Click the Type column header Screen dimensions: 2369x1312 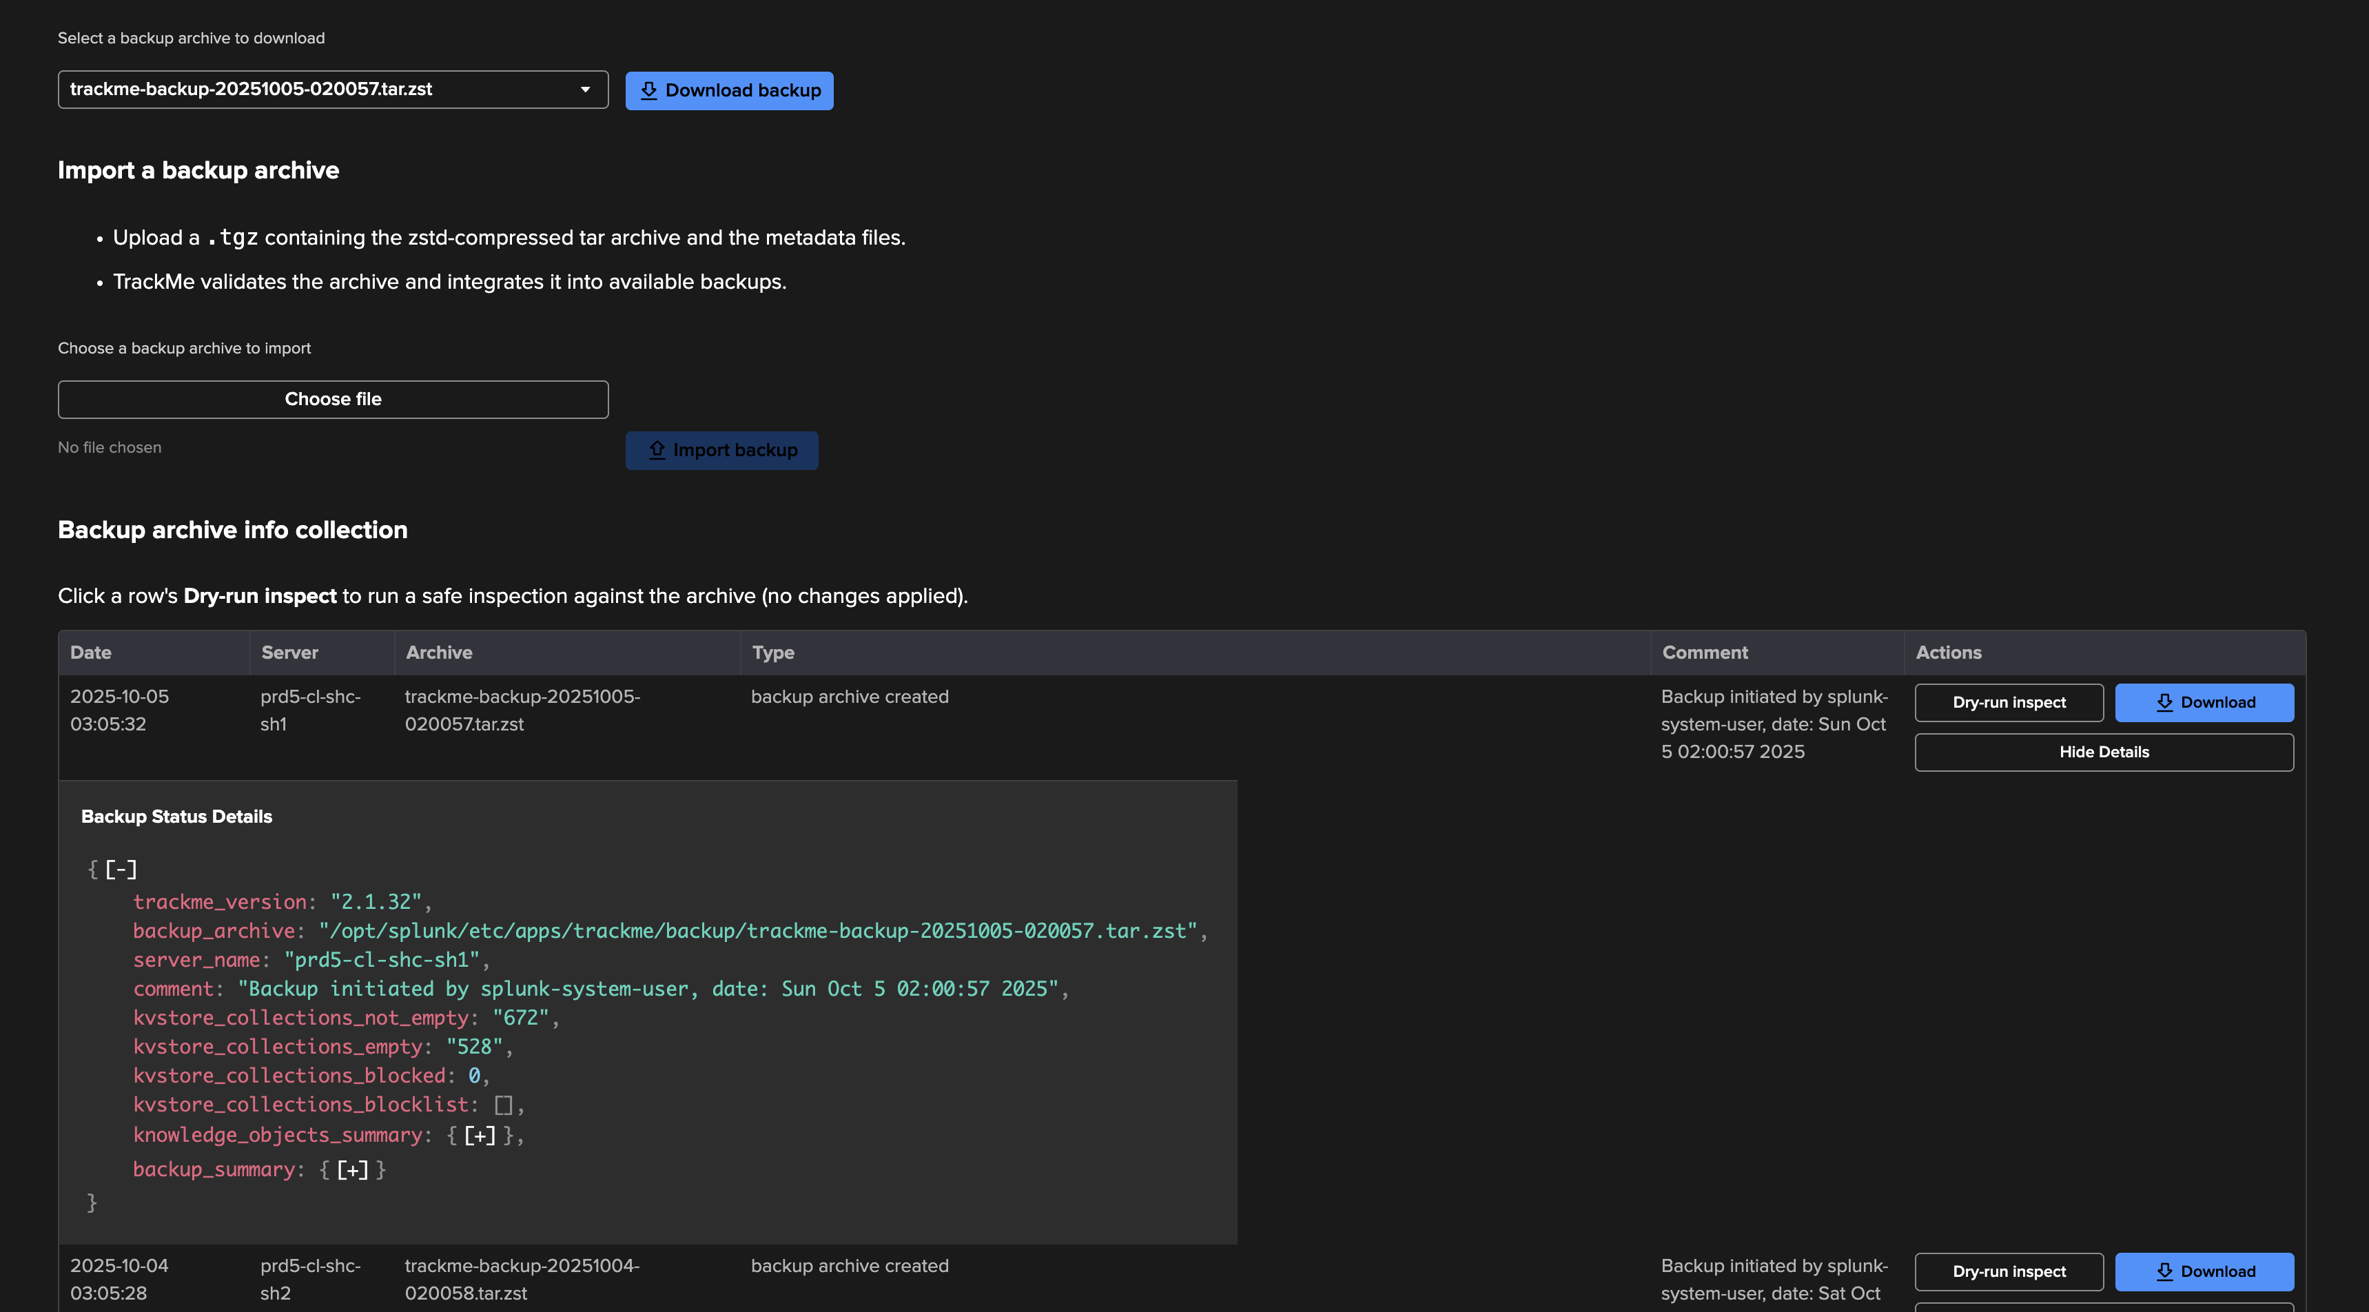[x=772, y=653]
